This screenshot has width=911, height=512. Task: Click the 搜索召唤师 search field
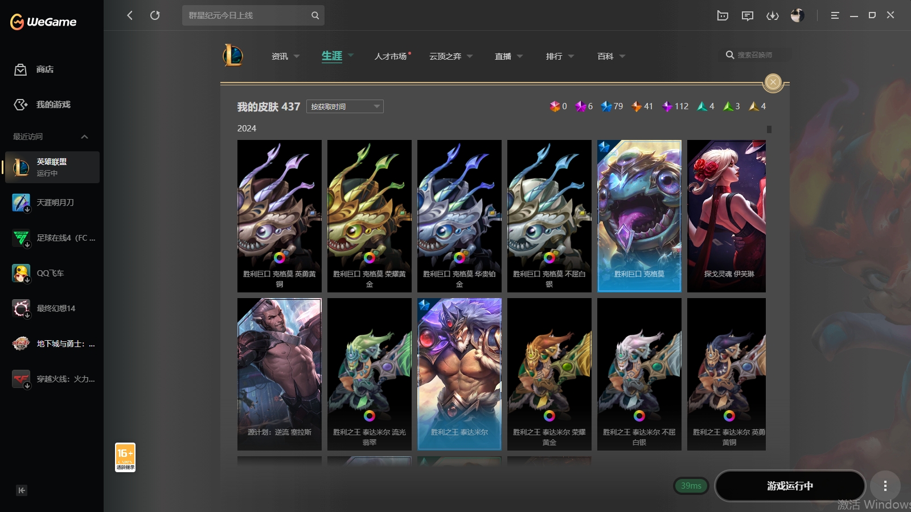pos(755,55)
